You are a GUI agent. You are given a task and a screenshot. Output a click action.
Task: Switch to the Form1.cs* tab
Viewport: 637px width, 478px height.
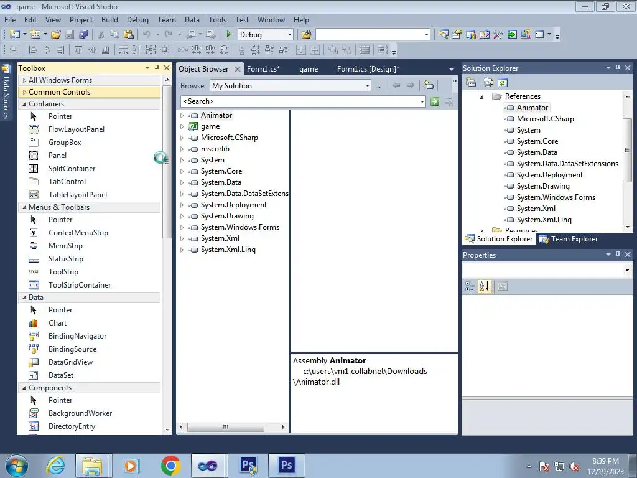[263, 69]
